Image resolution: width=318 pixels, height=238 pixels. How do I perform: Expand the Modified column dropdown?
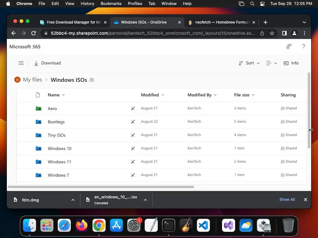click(x=163, y=95)
